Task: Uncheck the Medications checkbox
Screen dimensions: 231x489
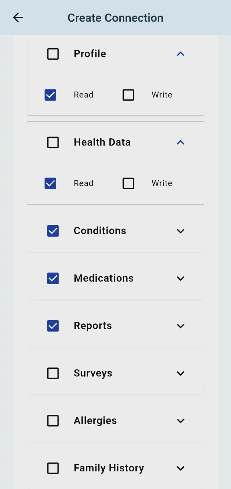Action: click(x=53, y=278)
